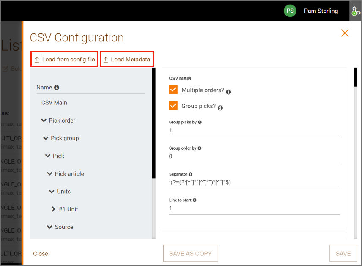Screen dimensions: 362x266
Task: Click the Separator input field
Action: pos(255,183)
